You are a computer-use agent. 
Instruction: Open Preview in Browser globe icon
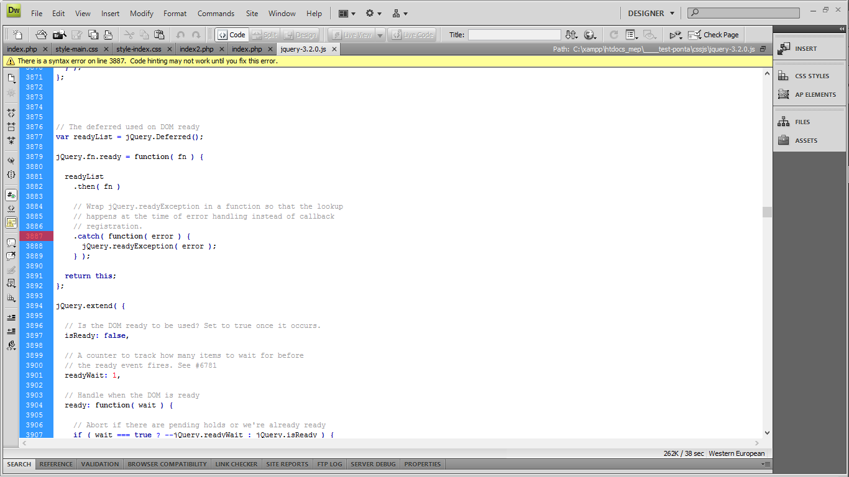pos(590,35)
